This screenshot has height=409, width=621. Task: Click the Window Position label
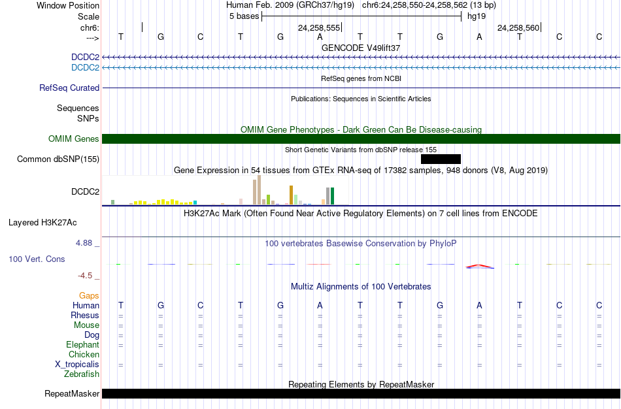click(68, 5)
